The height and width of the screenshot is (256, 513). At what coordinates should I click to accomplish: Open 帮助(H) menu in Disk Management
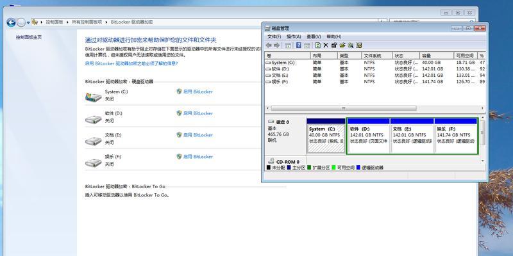pos(333,36)
